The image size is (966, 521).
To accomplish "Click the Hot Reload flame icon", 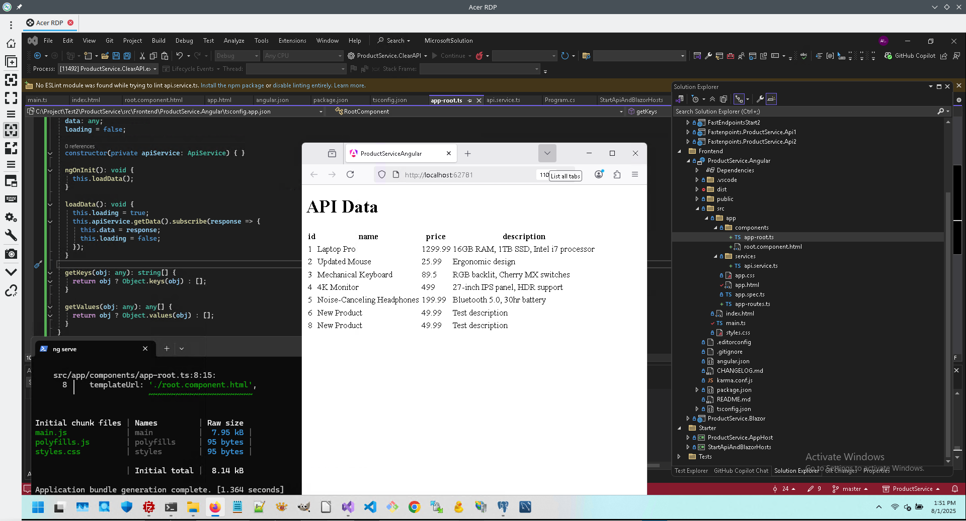I will pyautogui.click(x=479, y=56).
